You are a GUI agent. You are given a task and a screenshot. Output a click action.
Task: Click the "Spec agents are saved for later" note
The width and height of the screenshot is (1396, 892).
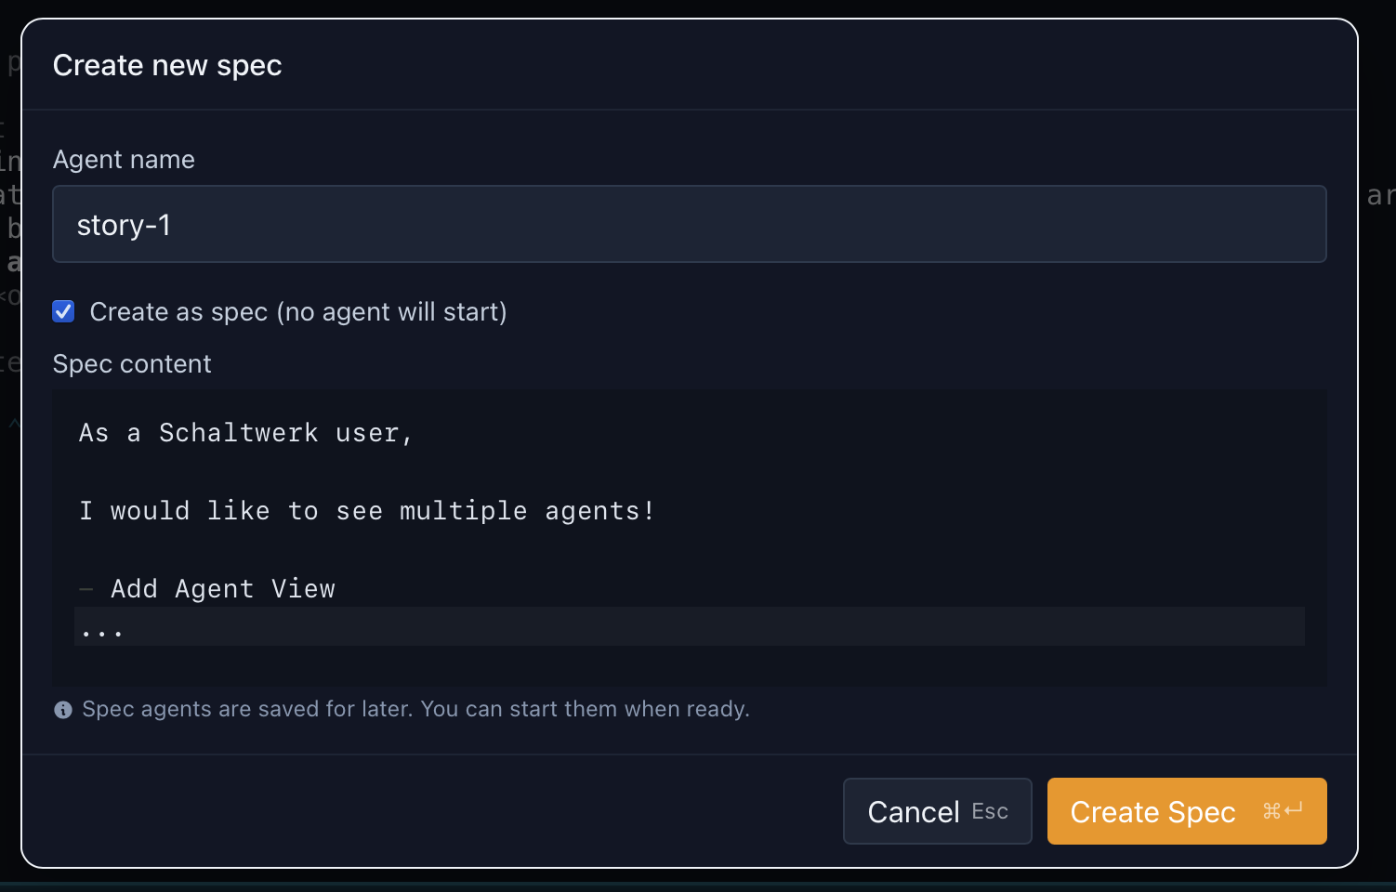(415, 709)
